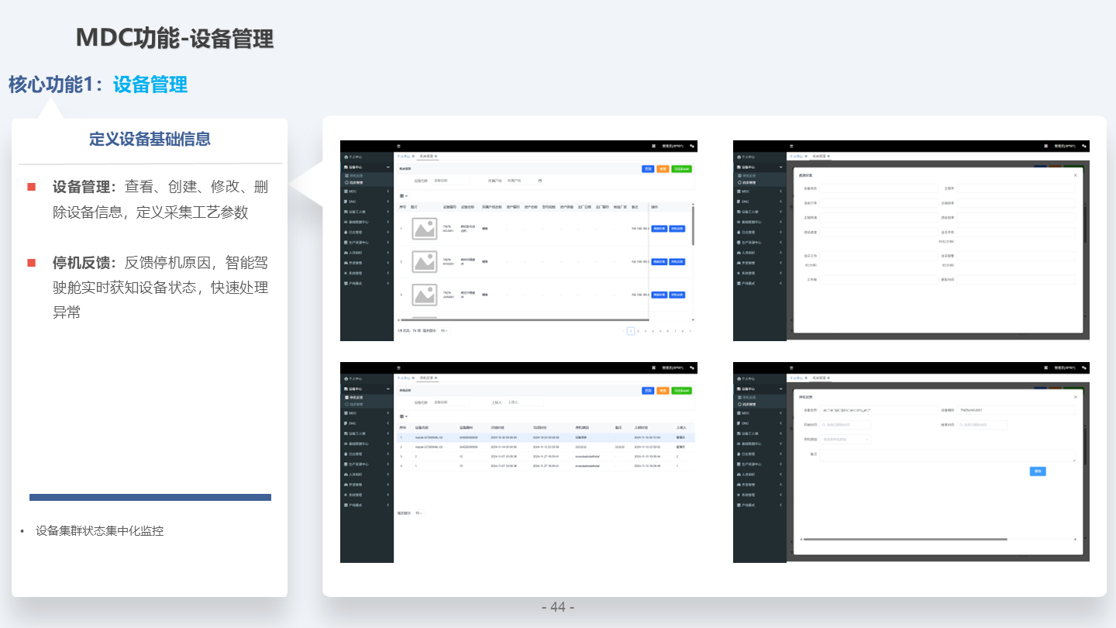Click the blue query button in top-left screenshot
The image size is (1116, 628).
(x=647, y=169)
